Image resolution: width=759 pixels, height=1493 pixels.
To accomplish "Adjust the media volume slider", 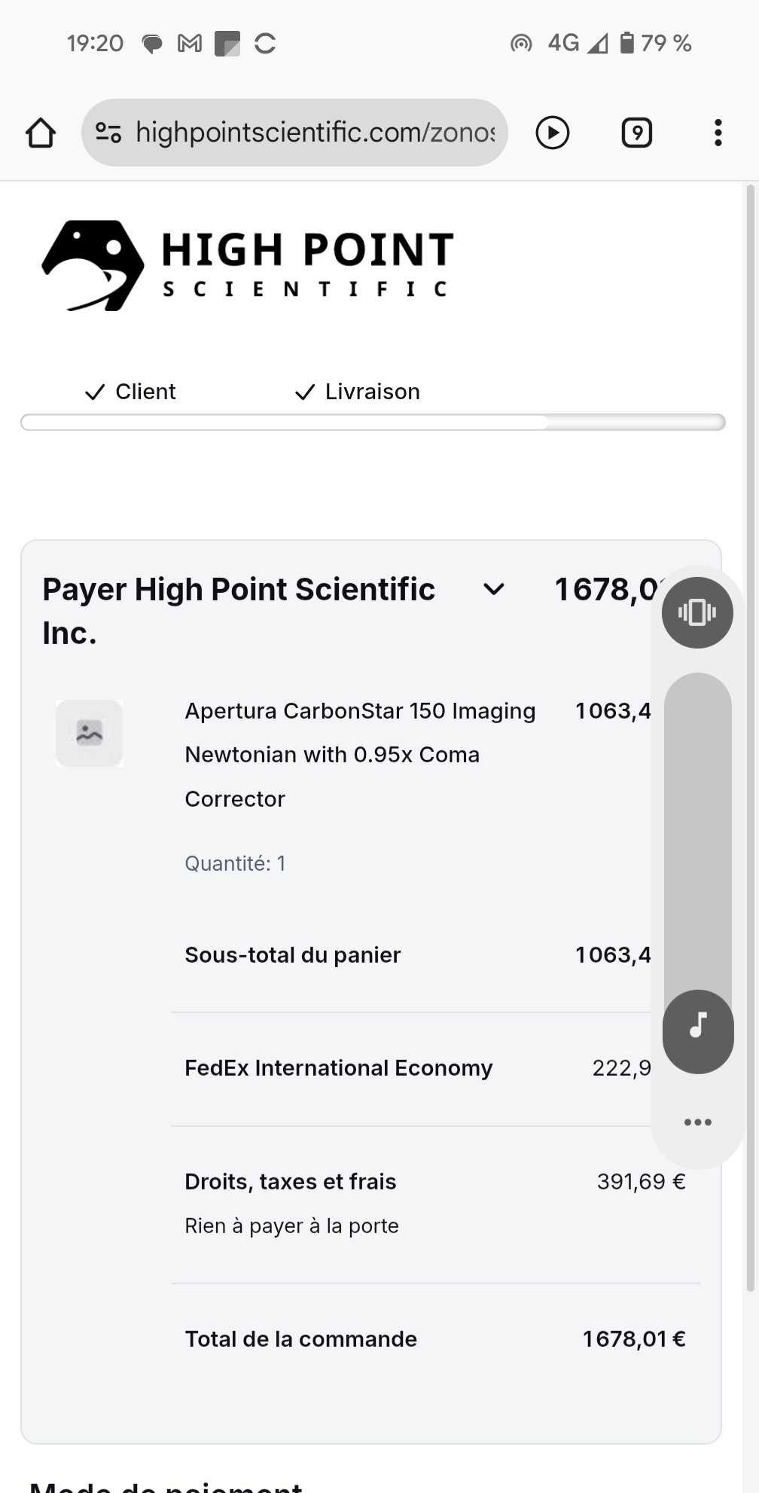I will tap(697, 829).
